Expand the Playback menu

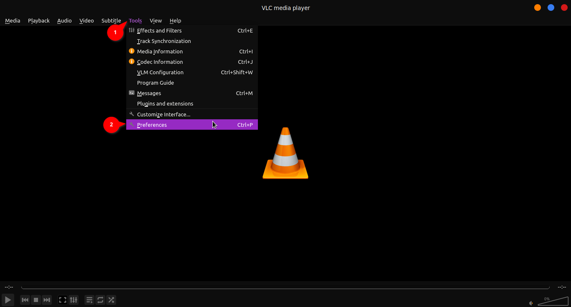[x=39, y=20]
